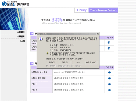Toggle the always-confirm checkbox in the dialog
Screen dimensions: 136x101
pyautogui.click(x=47, y=66)
